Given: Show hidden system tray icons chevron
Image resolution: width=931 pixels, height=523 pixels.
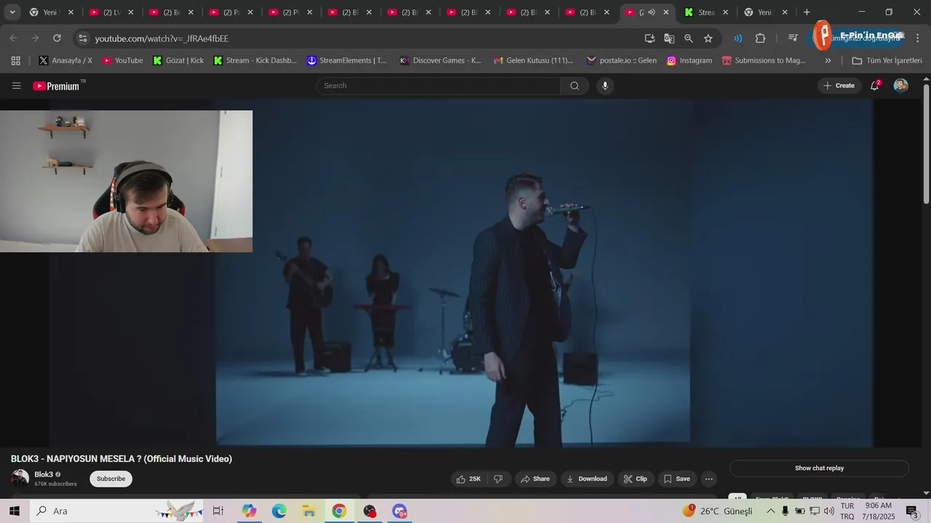Looking at the screenshot, I should (771, 511).
